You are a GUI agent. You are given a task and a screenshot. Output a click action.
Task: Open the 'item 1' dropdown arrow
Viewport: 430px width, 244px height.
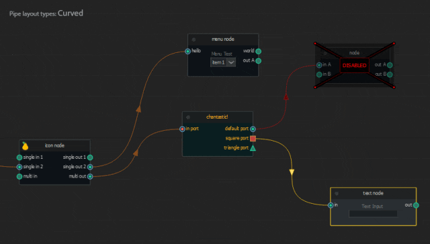pyautogui.click(x=231, y=62)
